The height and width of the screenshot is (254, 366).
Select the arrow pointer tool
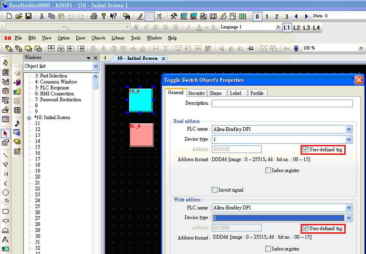coord(5,134)
